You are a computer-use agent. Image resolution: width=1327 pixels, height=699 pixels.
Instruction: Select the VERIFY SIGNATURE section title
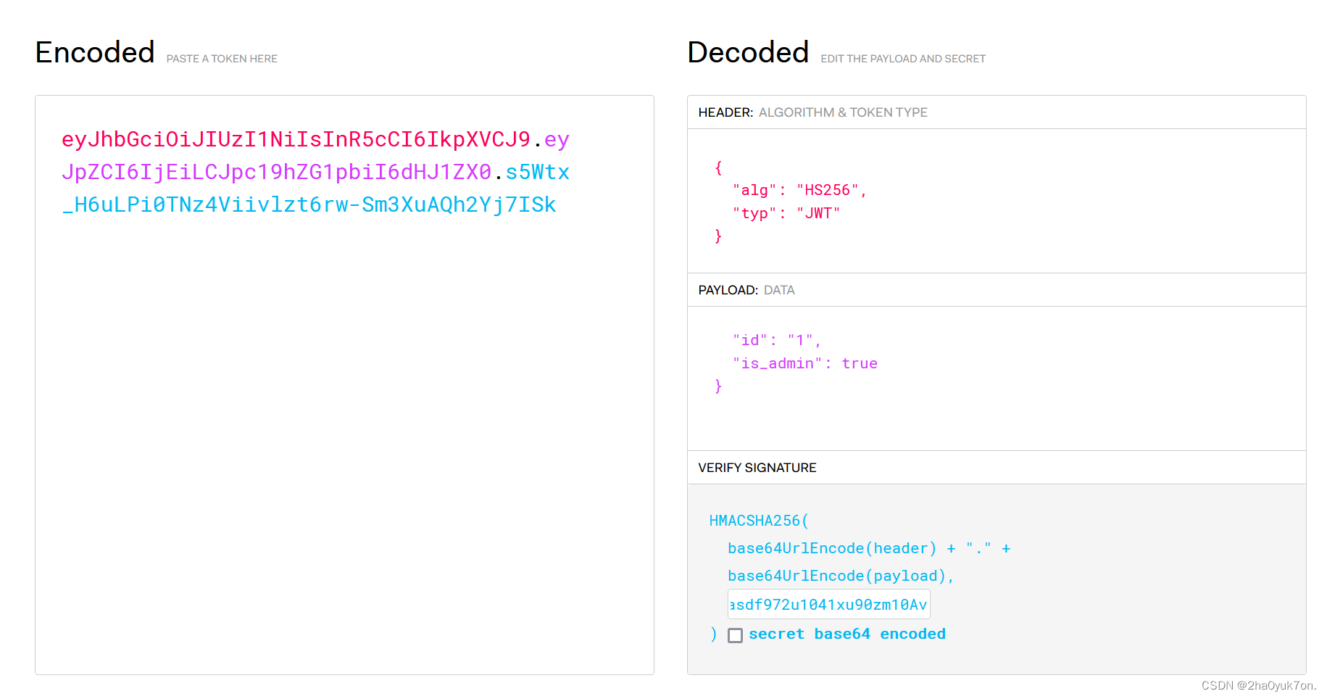coord(757,468)
